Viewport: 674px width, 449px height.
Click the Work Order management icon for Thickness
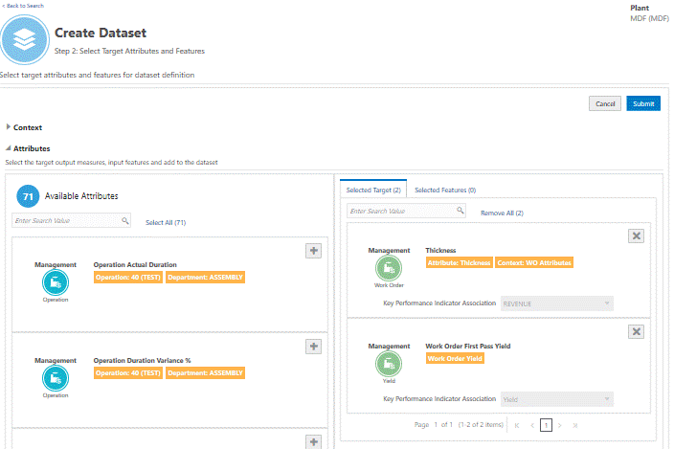point(389,268)
